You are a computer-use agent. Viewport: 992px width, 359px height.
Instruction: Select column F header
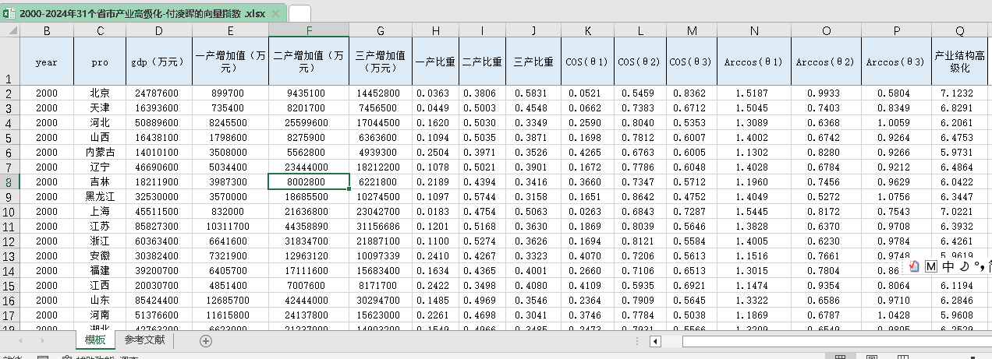click(x=309, y=30)
